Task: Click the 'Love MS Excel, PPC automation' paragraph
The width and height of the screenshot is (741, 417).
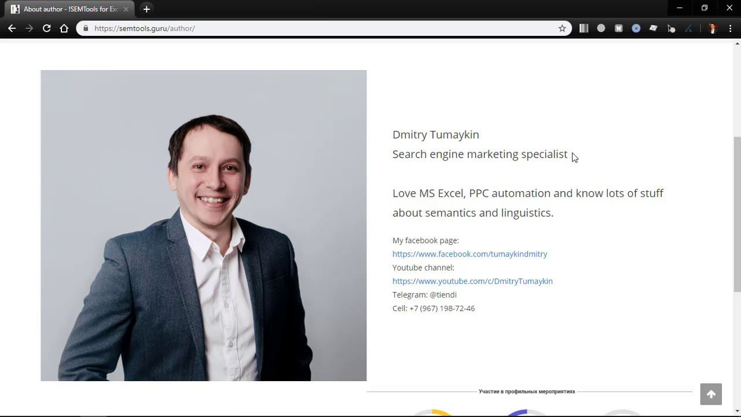Action: pyautogui.click(x=528, y=203)
